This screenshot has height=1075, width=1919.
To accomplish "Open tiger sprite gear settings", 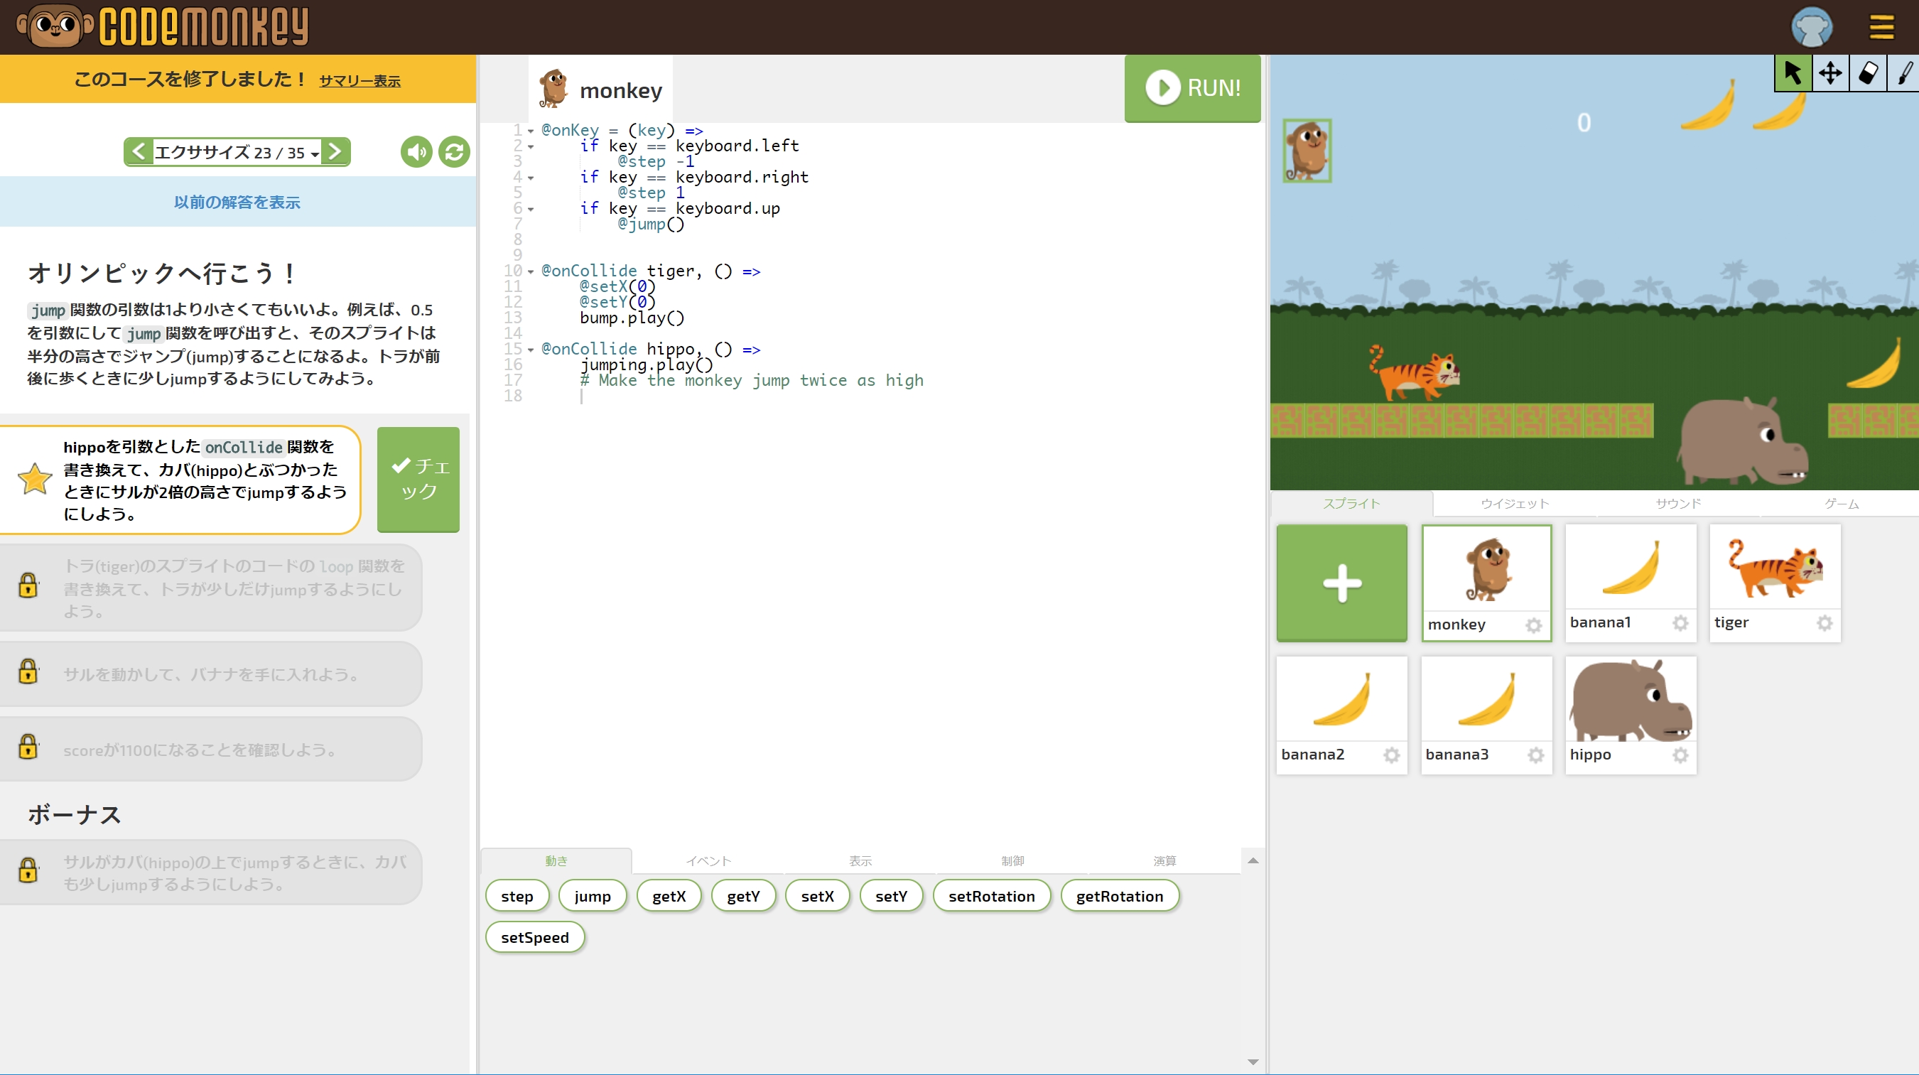I will click(1824, 623).
